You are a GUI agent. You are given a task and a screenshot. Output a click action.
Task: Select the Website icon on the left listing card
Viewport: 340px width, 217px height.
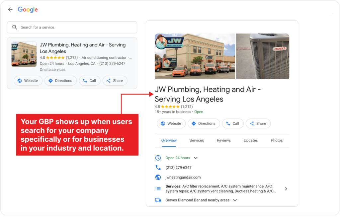(x=20, y=80)
